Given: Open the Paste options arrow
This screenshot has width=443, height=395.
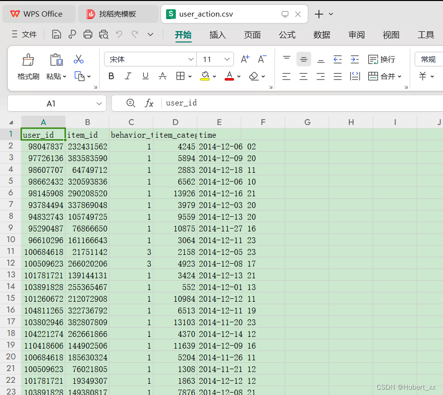Looking at the screenshot, I should 64,77.
